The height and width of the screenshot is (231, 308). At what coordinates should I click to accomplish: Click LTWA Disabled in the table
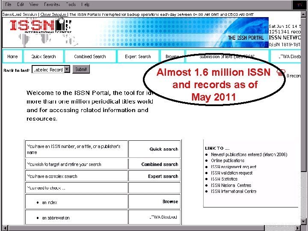coord(163,217)
